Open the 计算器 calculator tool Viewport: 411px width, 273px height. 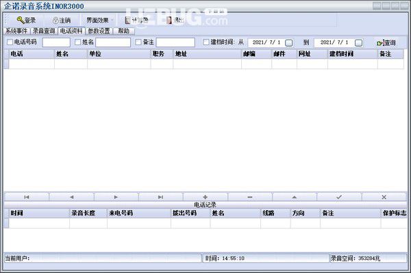(136, 20)
